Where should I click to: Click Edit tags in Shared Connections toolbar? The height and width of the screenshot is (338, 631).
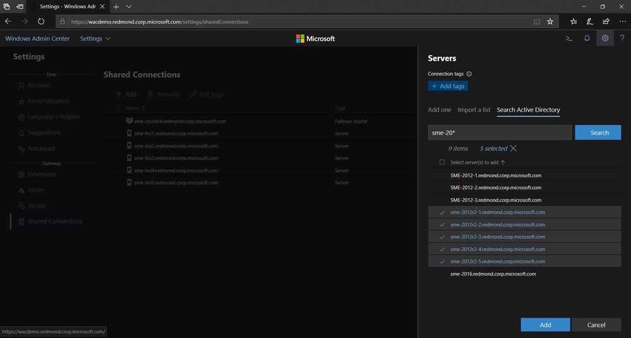(x=207, y=94)
